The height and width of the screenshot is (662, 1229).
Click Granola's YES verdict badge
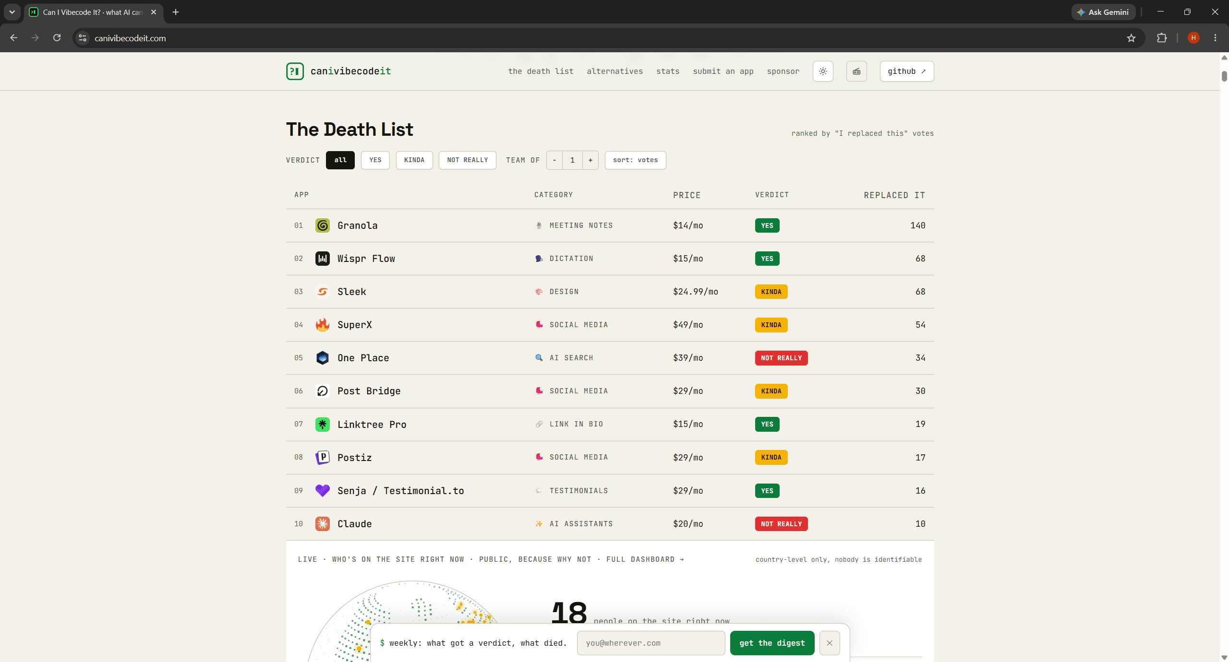pos(767,225)
